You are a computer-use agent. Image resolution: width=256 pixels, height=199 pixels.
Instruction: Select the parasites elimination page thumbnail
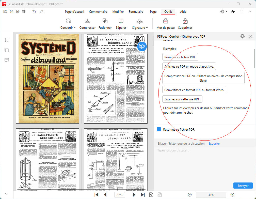116,159
